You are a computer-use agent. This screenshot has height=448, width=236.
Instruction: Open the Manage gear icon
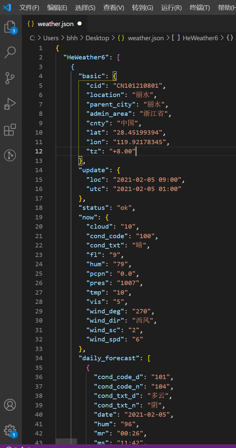[x=10, y=430]
